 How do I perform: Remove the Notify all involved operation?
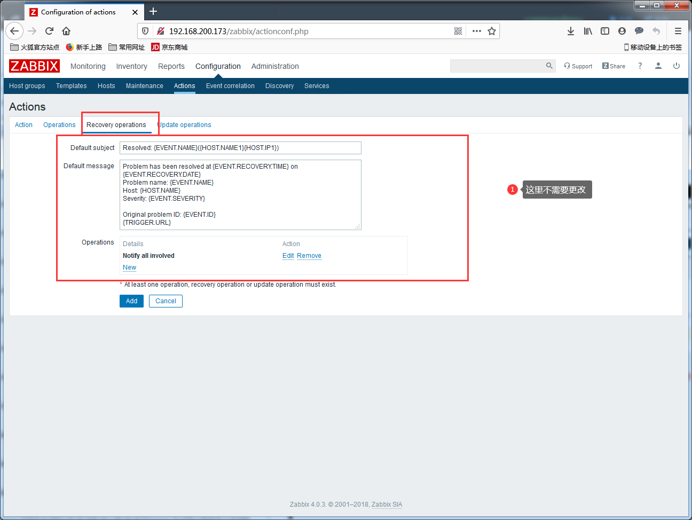(x=309, y=256)
